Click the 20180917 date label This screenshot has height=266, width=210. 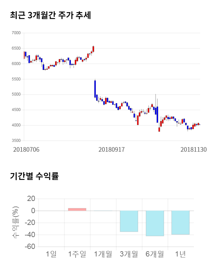pos(112,149)
